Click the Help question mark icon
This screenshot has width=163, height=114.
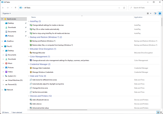coord(160,13)
